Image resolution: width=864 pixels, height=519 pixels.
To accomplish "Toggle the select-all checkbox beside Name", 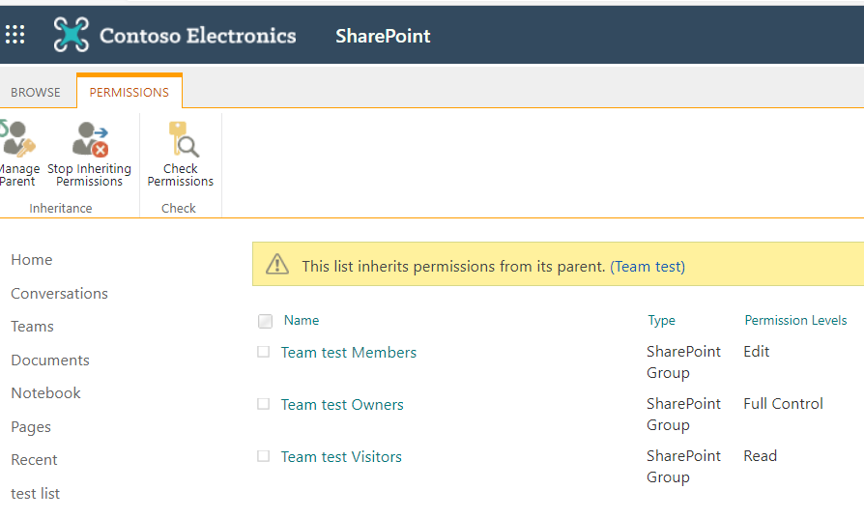I will (x=266, y=321).
